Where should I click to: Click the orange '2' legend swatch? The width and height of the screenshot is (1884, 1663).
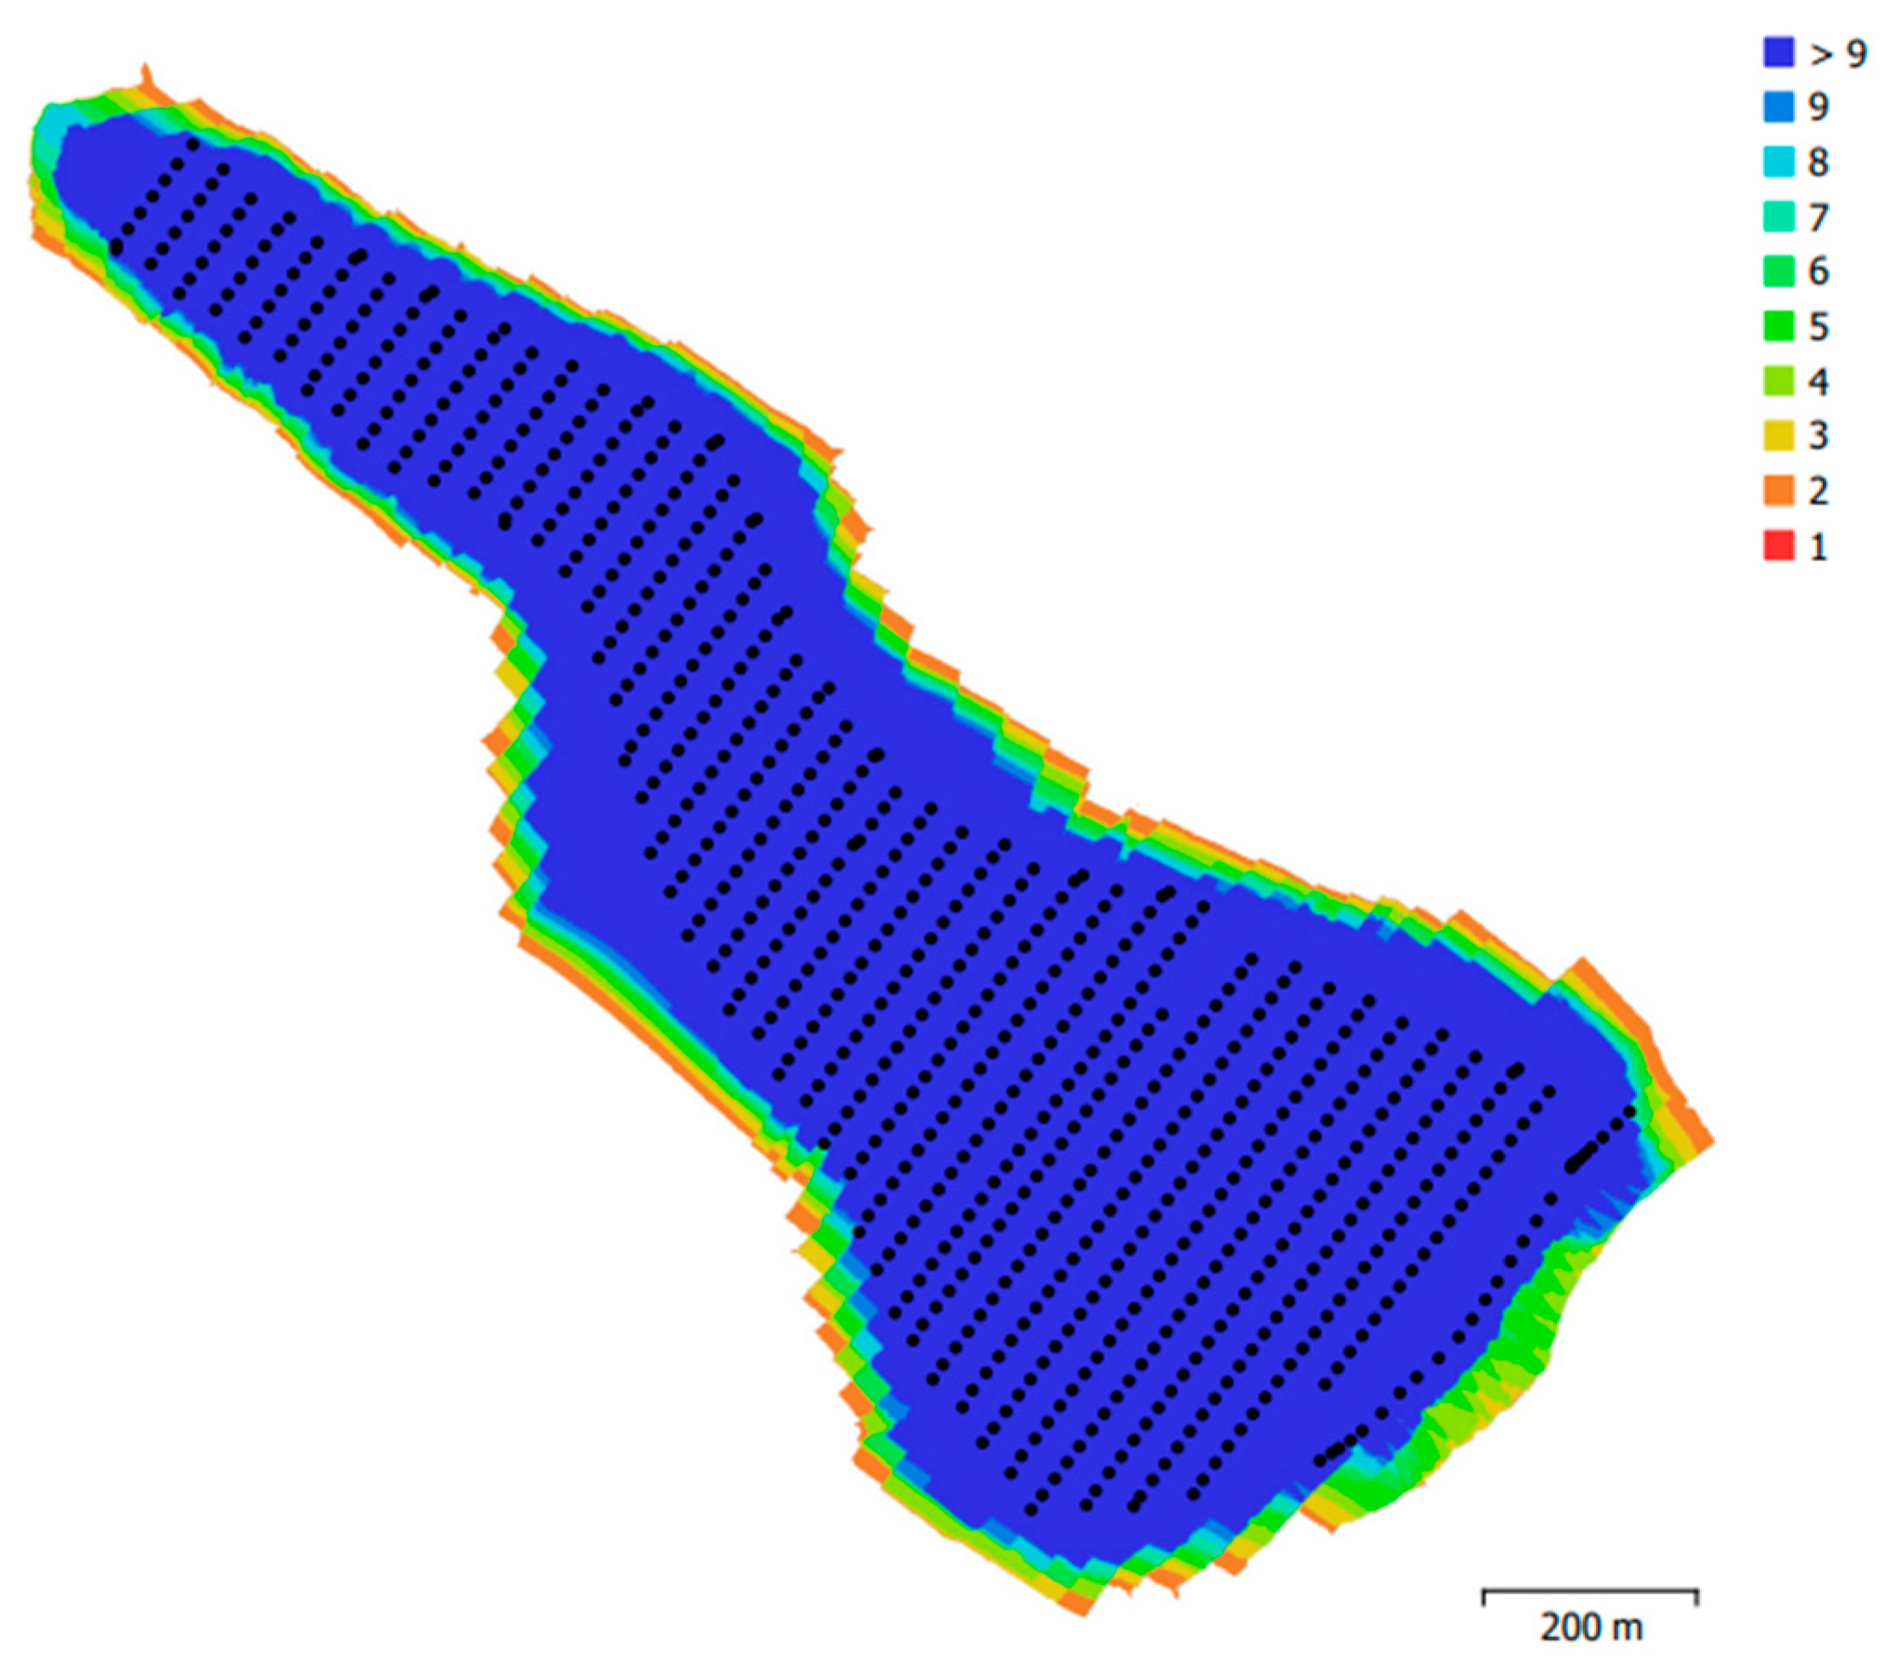(1777, 491)
